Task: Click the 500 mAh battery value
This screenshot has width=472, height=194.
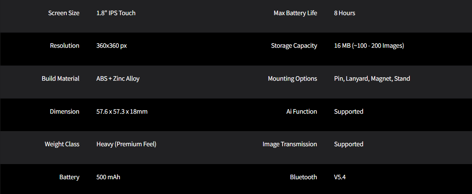Action: pos(108,177)
